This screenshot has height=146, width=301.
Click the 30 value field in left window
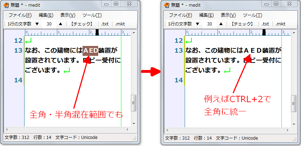pos(49,24)
